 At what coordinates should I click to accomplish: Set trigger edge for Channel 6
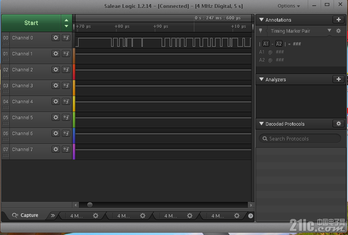66,133
